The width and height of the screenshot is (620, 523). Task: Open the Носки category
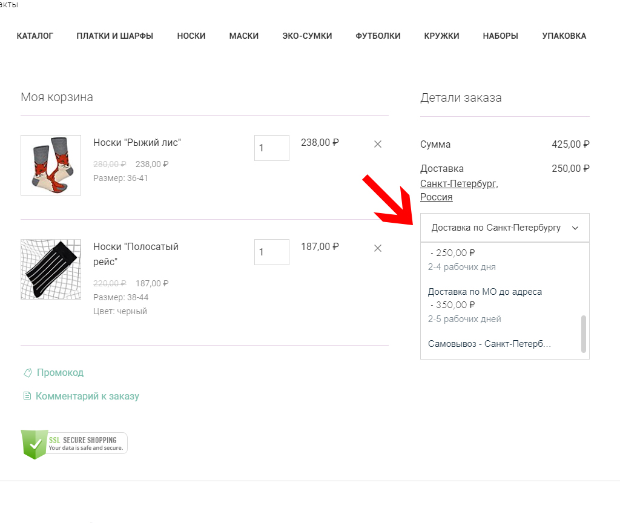[191, 36]
